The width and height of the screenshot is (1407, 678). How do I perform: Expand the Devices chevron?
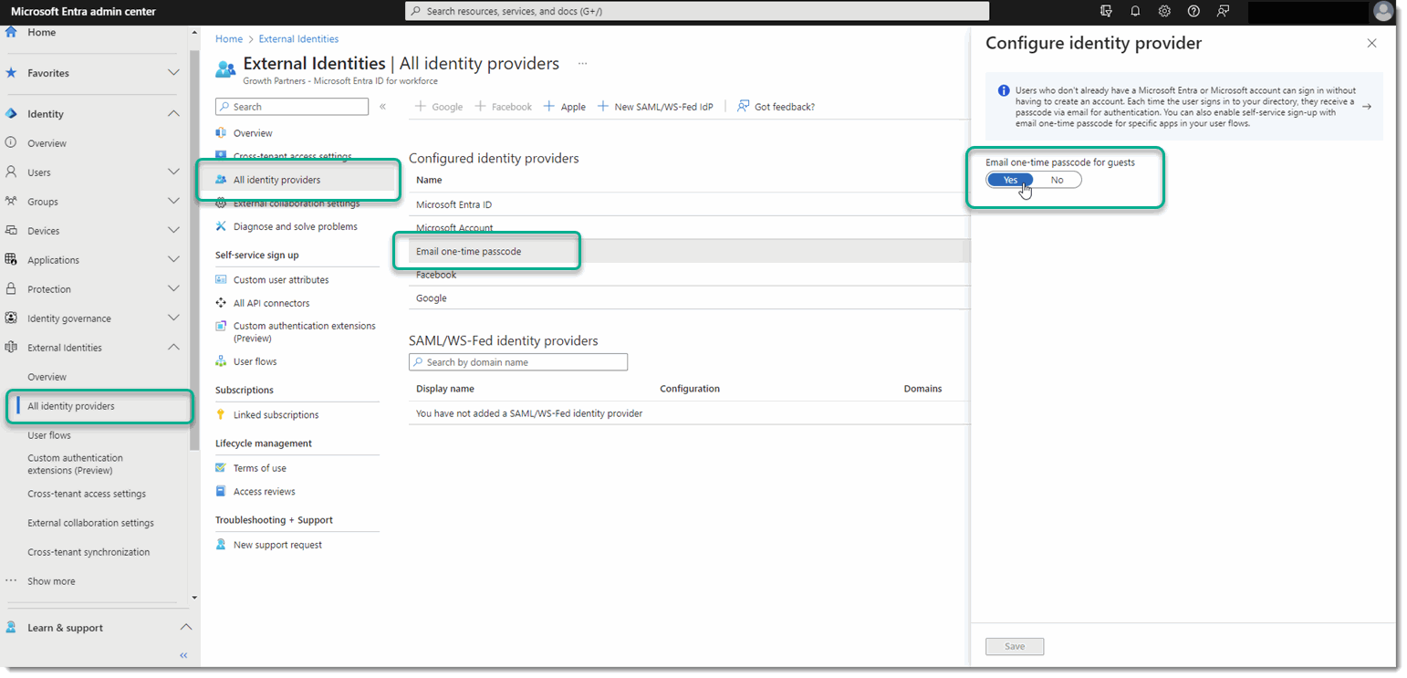point(173,231)
